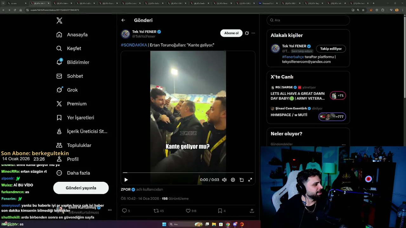Open the Chrome profile avatar
The image size is (406, 228).
396,10
